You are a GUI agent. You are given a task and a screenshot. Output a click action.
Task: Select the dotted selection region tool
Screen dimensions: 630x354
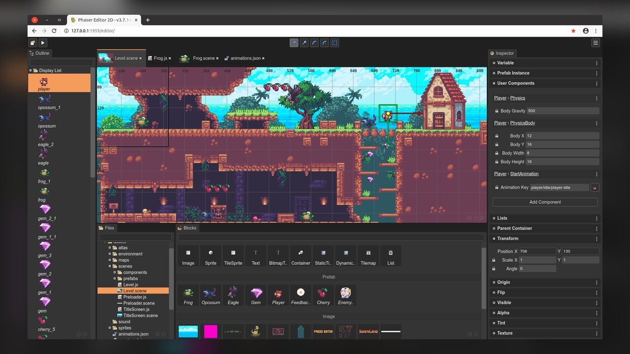click(x=335, y=43)
